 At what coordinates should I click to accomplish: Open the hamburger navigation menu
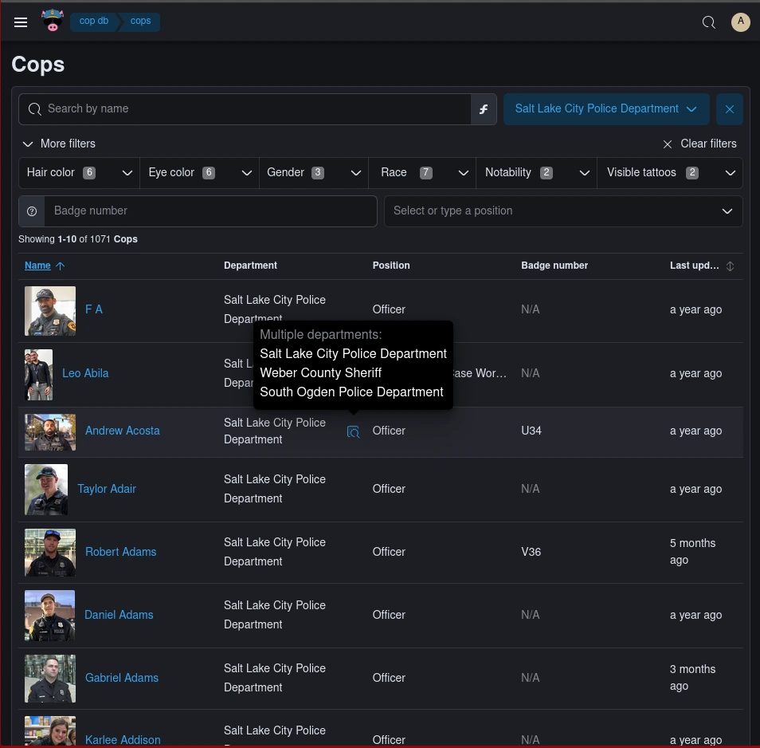[21, 22]
